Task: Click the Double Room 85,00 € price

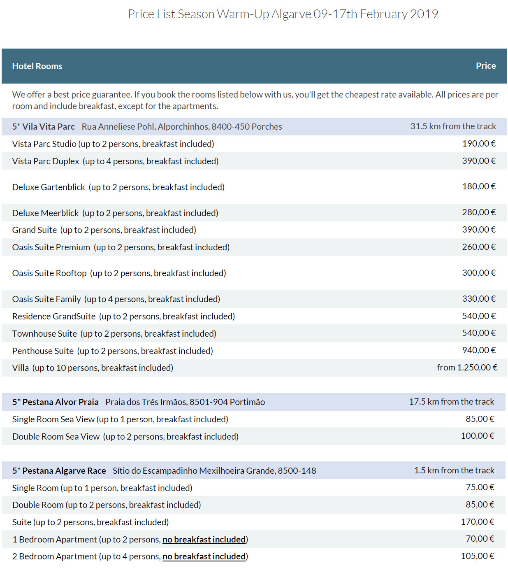Action: (480, 505)
